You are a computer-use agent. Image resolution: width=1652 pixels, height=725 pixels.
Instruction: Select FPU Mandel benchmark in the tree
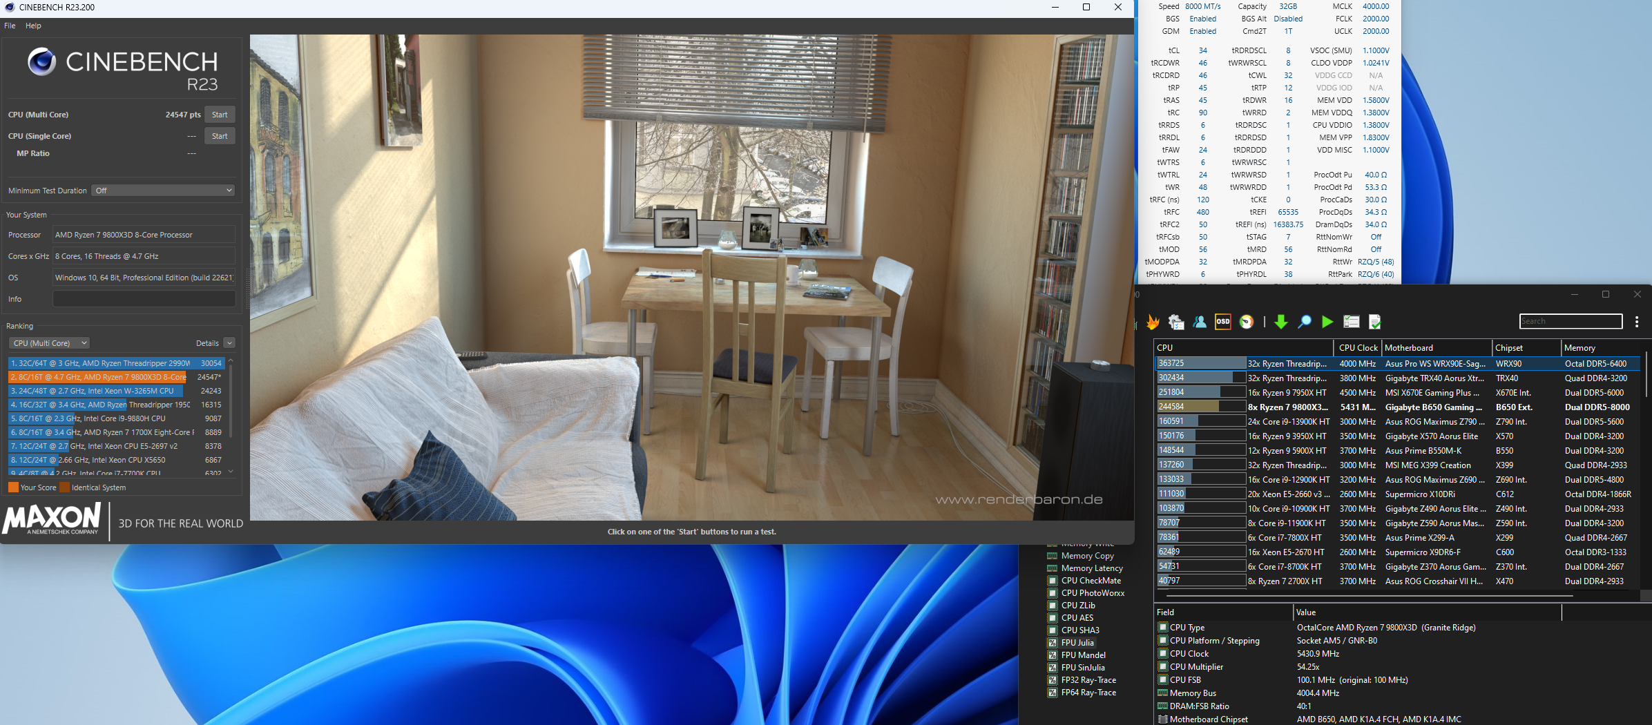click(1083, 655)
